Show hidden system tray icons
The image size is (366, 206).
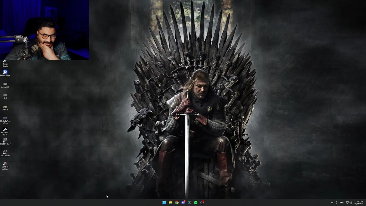tap(332, 203)
